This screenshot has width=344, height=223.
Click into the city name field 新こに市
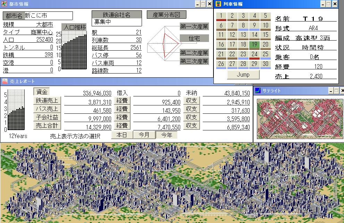click(x=48, y=16)
